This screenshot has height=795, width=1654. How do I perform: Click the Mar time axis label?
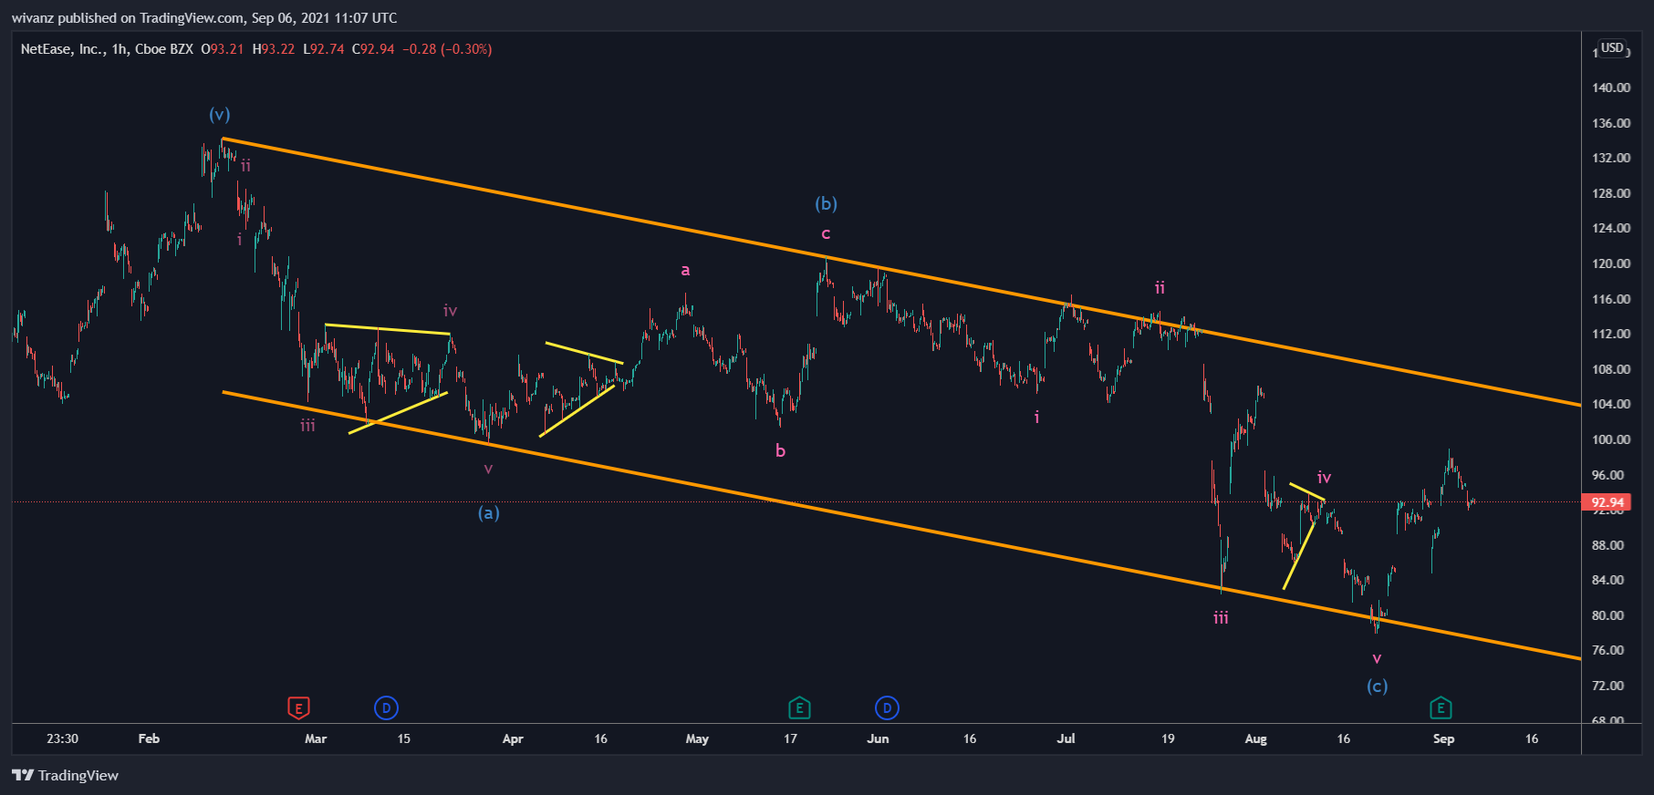(316, 738)
